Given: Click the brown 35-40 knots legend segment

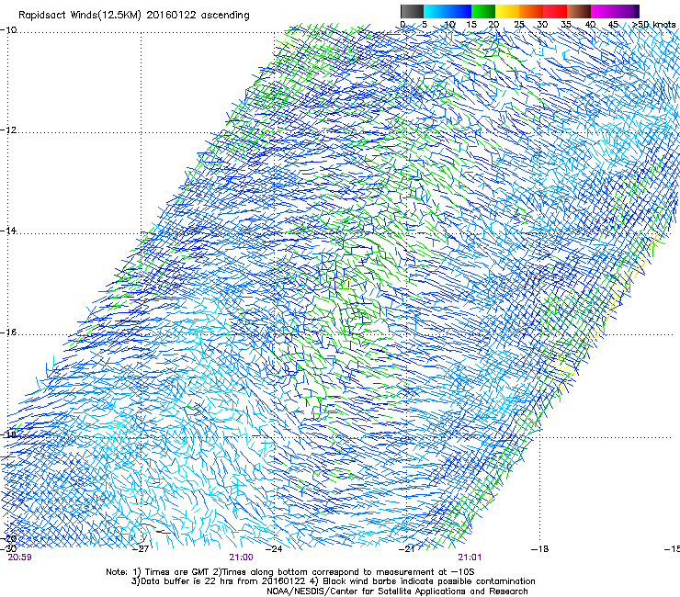Looking at the screenshot, I should coord(579,11).
